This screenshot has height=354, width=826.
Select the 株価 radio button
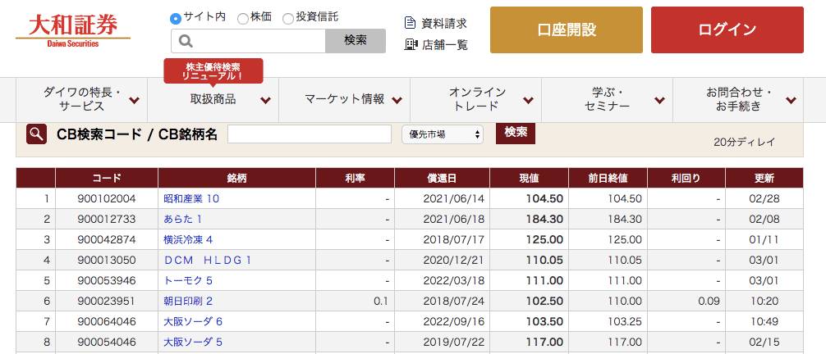click(243, 18)
